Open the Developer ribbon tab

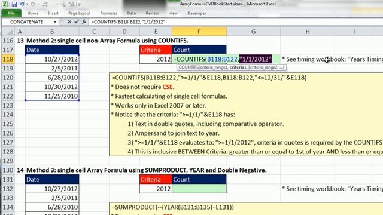pyautogui.click(x=197, y=13)
